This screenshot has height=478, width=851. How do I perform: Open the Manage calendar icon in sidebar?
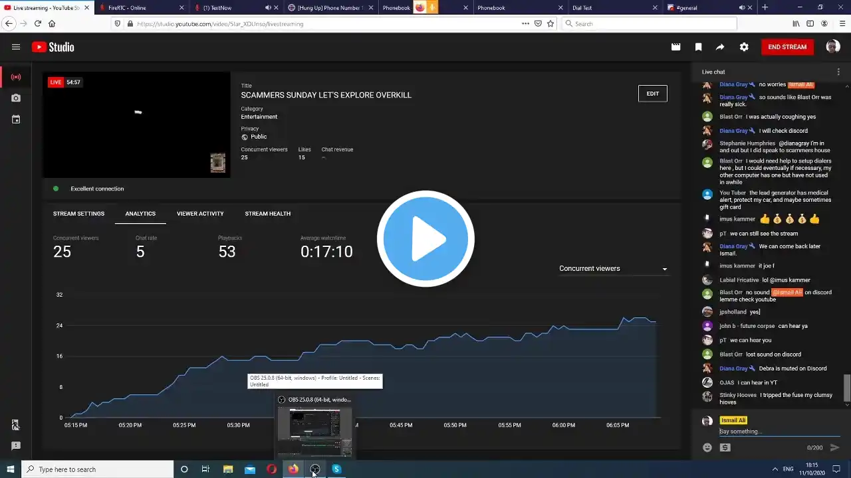coord(16,119)
